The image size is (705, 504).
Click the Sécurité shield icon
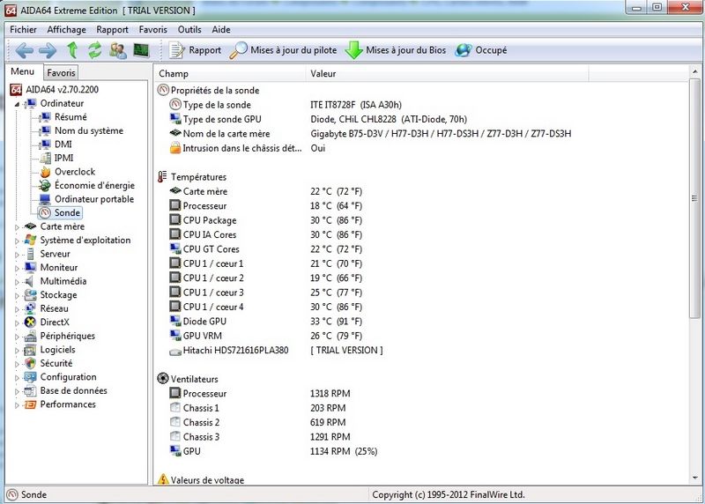30,363
